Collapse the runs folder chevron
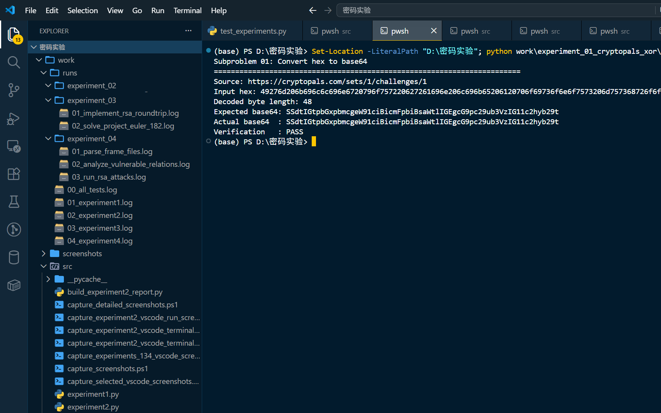This screenshot has width=661, height=413. 43,73
